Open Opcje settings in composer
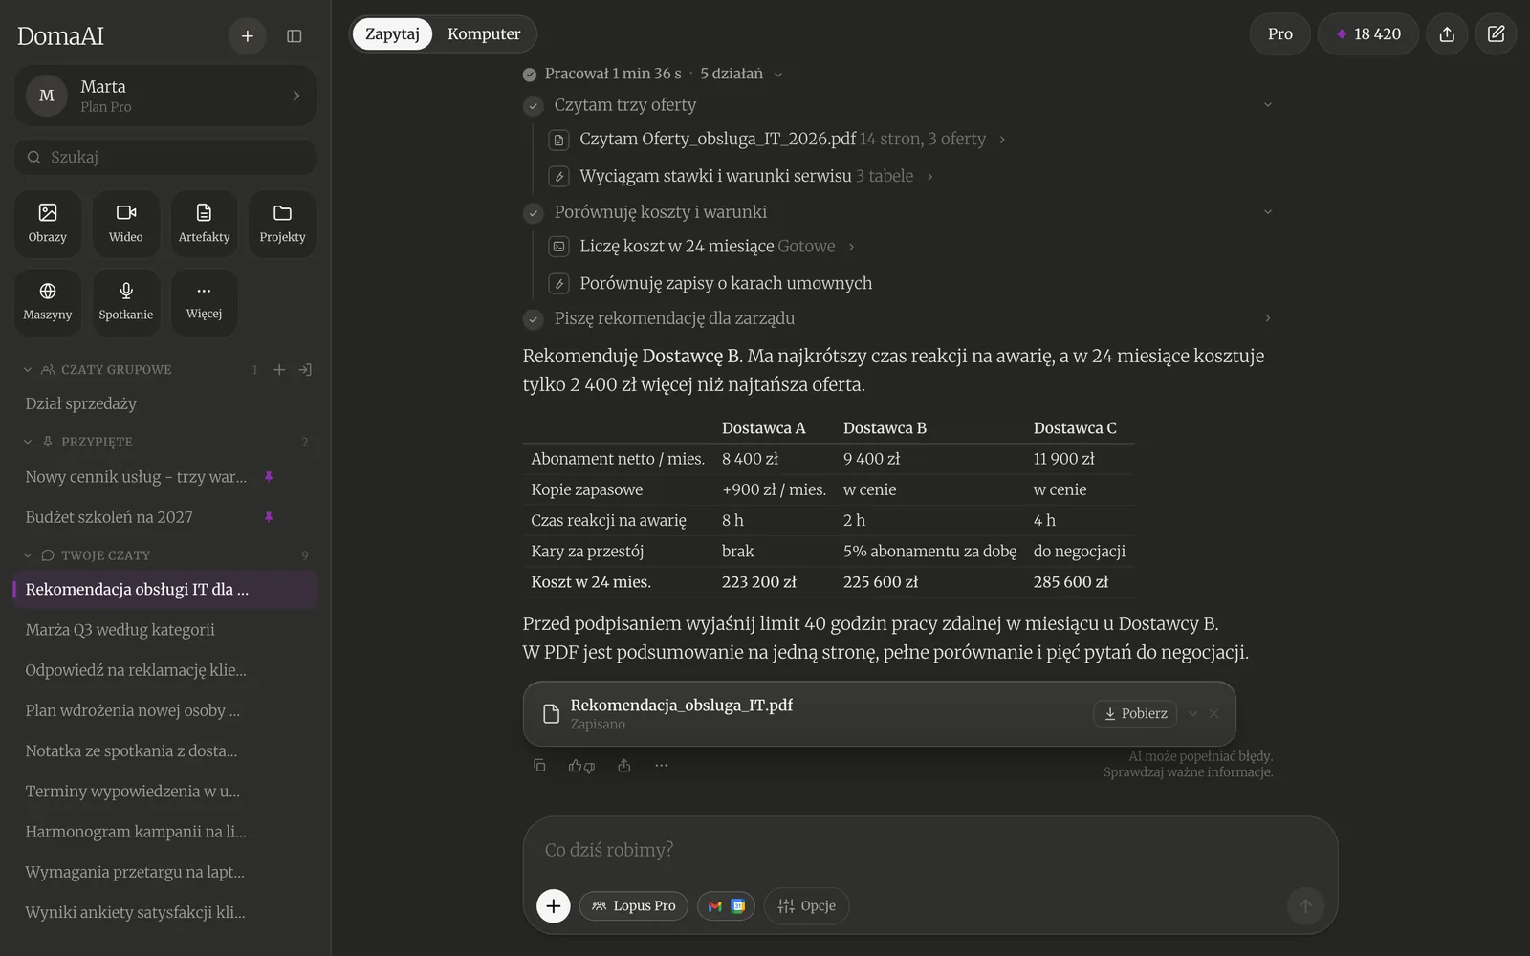This screenshot has height=956, width=1530. tap(806, 905)
